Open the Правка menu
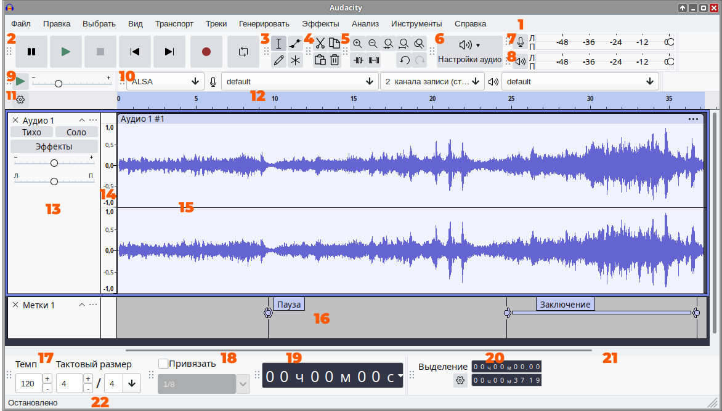Screen dimensions: 722x411 pyautogui.click(x=57, y=24)
